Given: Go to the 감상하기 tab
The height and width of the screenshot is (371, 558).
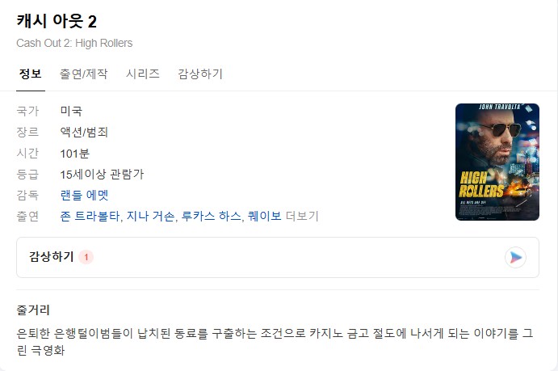Looking at the screenshot, I should pos(200,74).
